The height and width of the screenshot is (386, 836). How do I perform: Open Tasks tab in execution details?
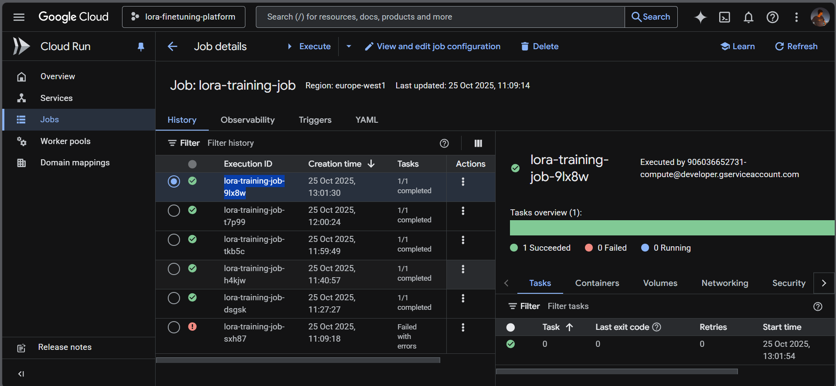click(540, 283)
